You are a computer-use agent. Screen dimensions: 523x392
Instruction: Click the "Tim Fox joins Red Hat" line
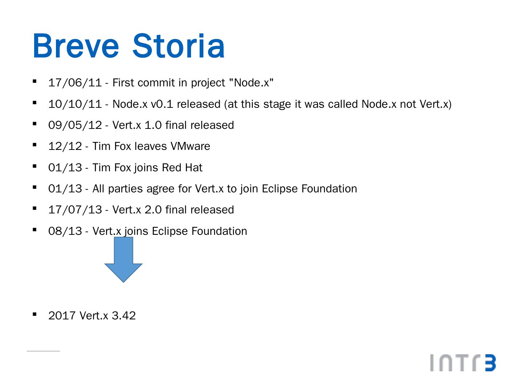pos(125,168)
